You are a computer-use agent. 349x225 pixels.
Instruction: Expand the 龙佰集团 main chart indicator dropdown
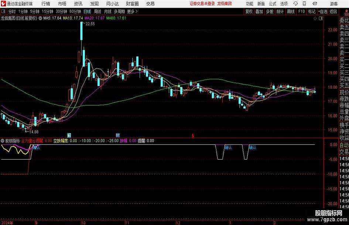(40, 18)
